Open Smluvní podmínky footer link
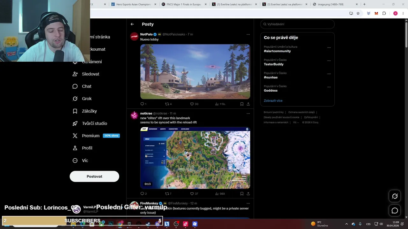Screen dimensions: 408x229 [273, 112]
